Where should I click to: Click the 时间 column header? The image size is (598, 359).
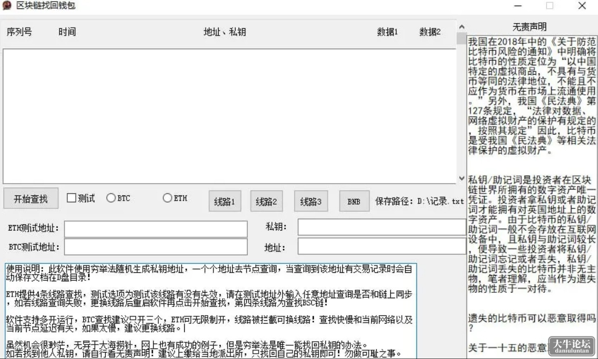click(67, 32)
